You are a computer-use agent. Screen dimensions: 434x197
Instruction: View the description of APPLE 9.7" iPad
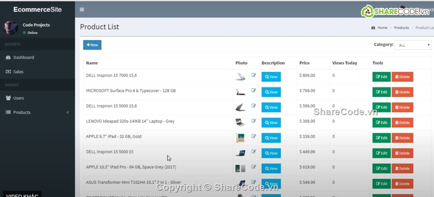point(271,138)
